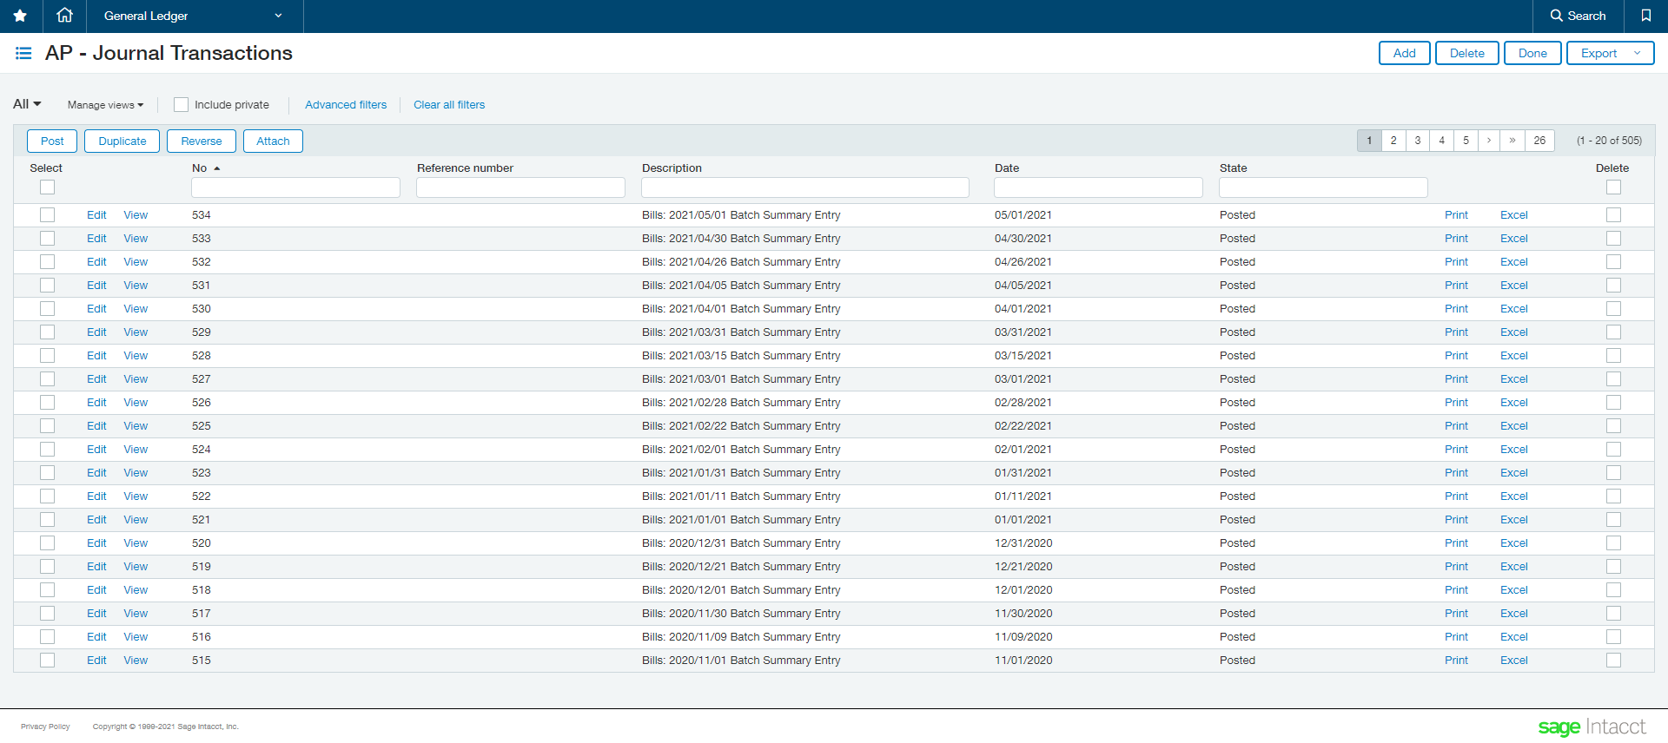Sort by the No column arrow
Image resolution: width=1668 pixels, height=743 pixels.
pyautogui.click(x=217, y=168)
